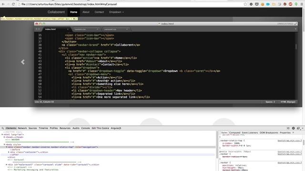
Task: Close the DevTools panel
Action: [x=303, y=128]
